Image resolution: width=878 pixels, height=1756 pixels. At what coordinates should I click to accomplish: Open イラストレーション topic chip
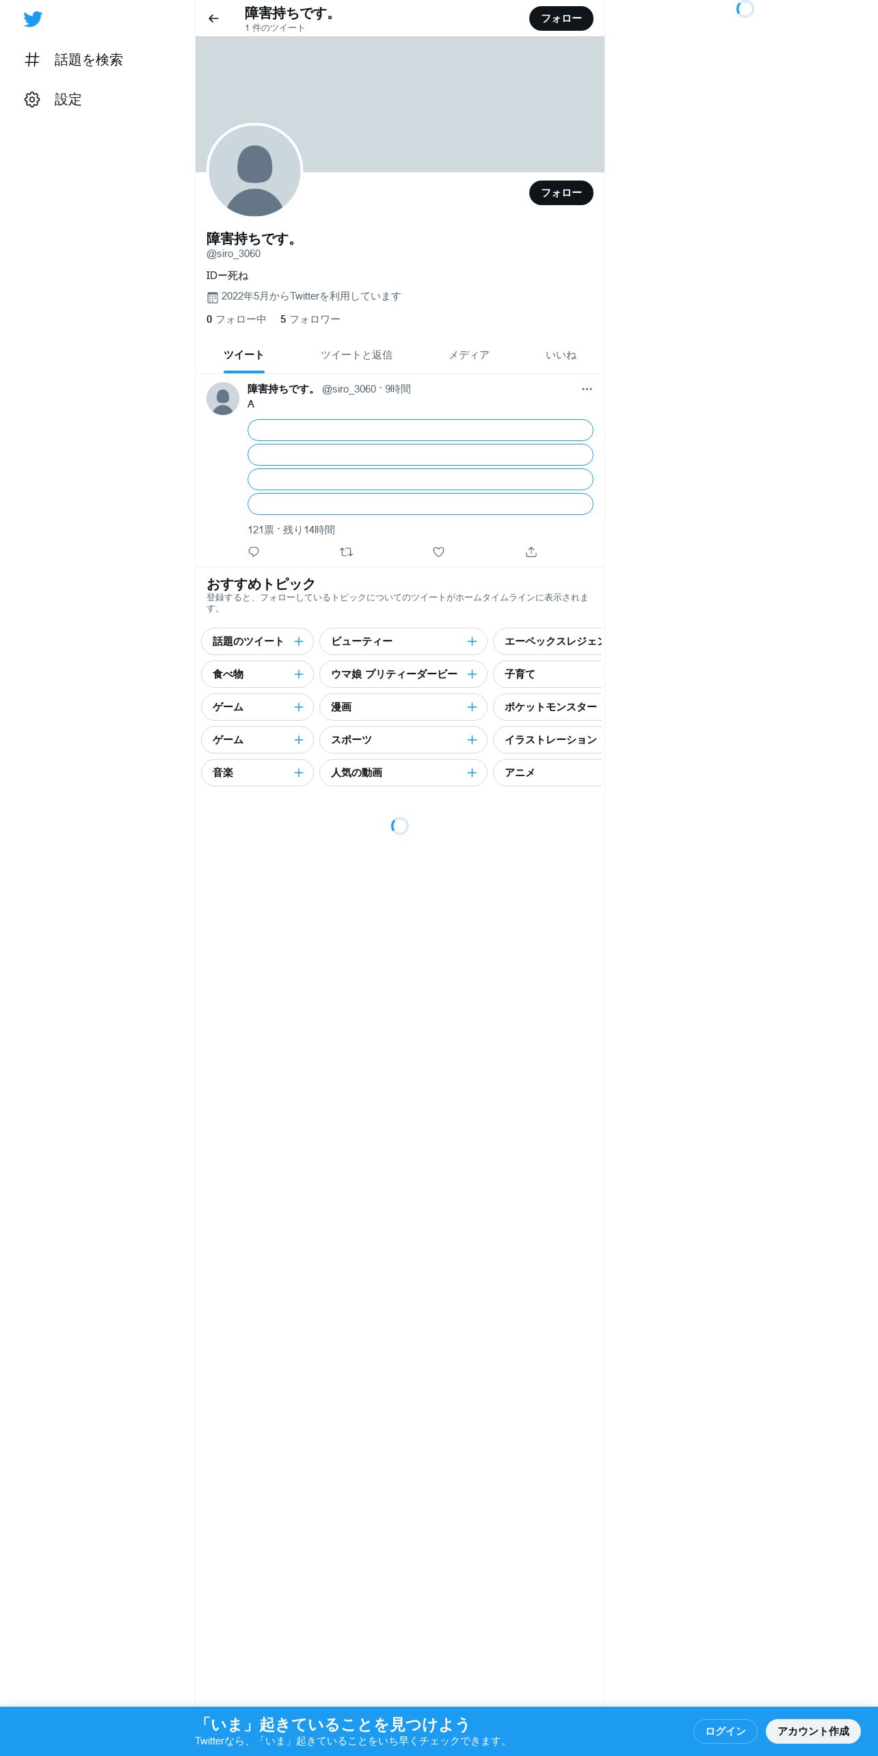click(x=548, y=740)
